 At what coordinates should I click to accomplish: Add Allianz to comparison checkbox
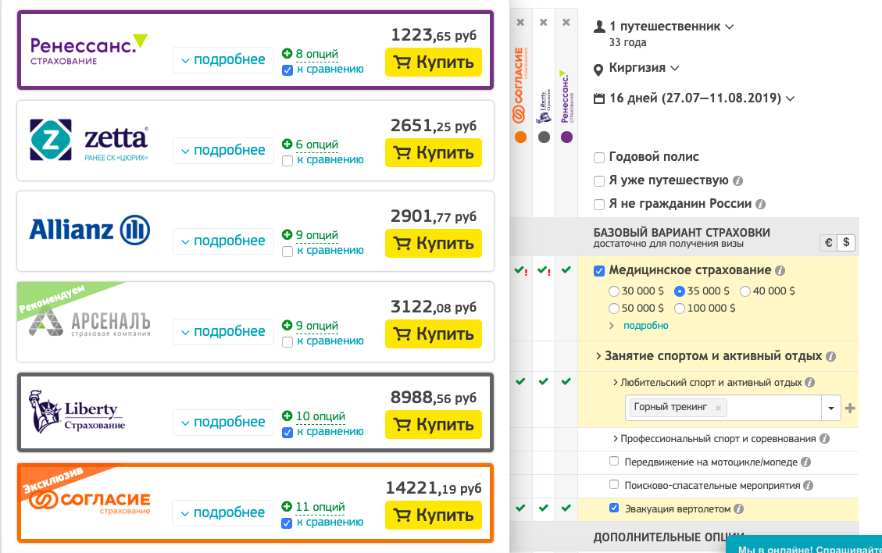pos(287,251)
